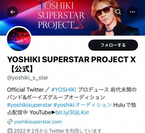Image resolution: width=145 pixels, height=133 pixels.
Task: Follow the bit.ly/3GjLKxl YouTube link
Action: tap(72, 113)
